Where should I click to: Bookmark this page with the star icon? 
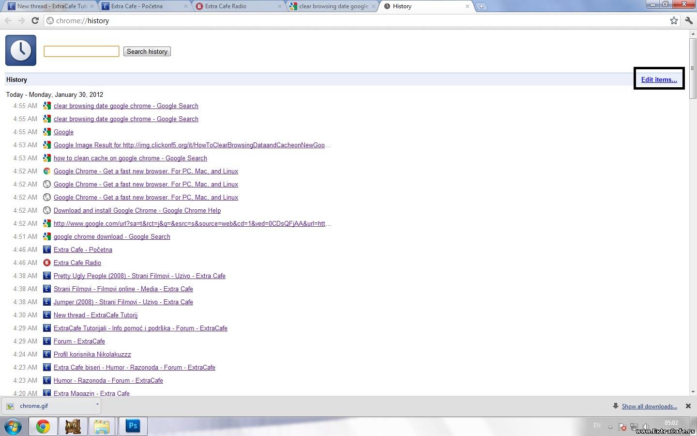coord(674,20)
